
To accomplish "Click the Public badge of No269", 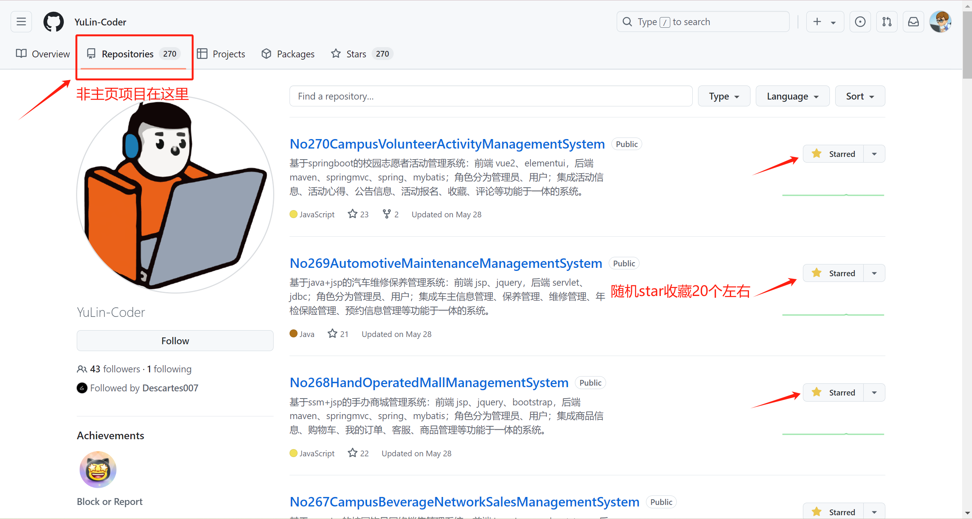I will (x=624, y=263).
